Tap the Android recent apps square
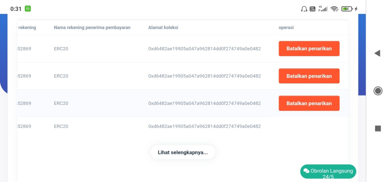The image size is (390, 182). click(x=378, y=128)
